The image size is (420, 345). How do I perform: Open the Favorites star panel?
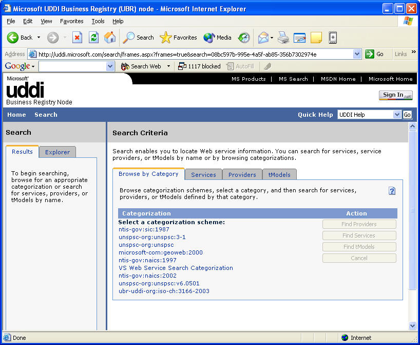[x=165, y=38]
